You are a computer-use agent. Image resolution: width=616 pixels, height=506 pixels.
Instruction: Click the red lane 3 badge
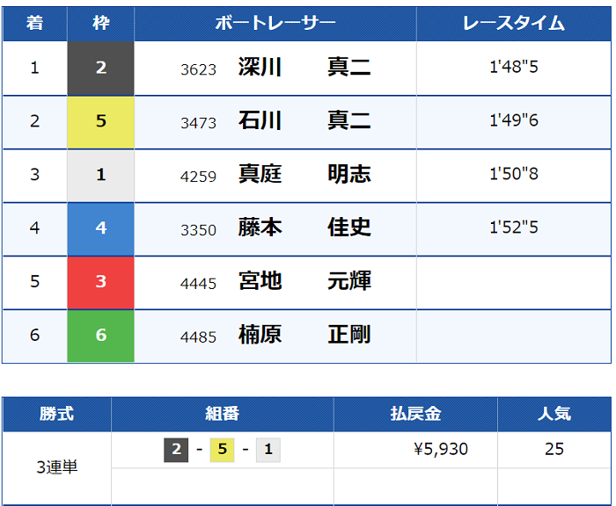[101, 282]
